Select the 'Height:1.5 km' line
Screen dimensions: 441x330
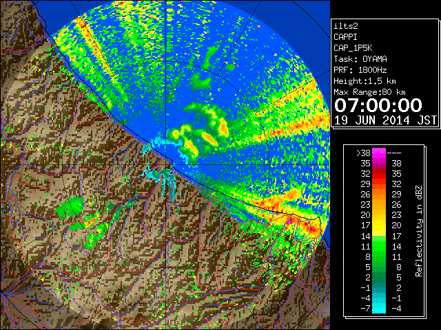(365, 81)
